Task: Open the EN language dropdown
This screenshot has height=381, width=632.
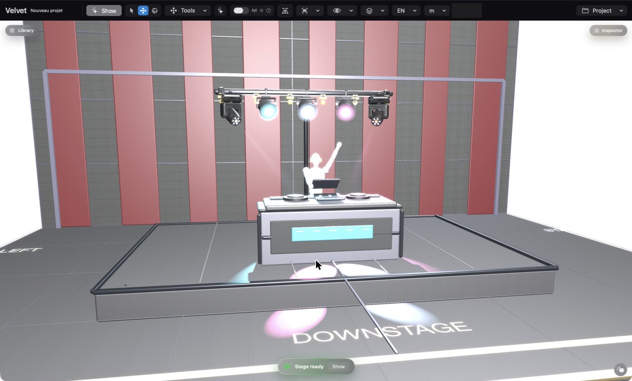Action: point(406,10)
